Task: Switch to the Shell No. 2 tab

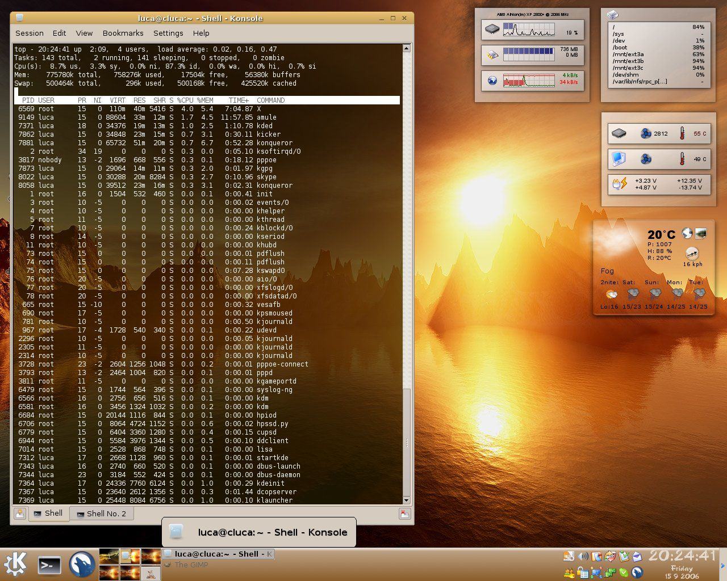Action: pyautogui.click(x=101, y=513)
